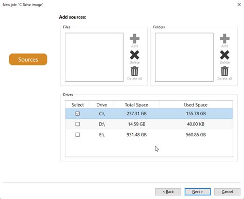Click the Add plus icon in Folders group
244x199 pixels.
224,39
